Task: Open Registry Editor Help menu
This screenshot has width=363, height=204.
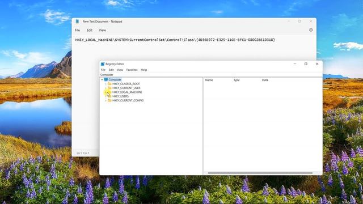Action: pyautogui.click(x=143, y=70)
